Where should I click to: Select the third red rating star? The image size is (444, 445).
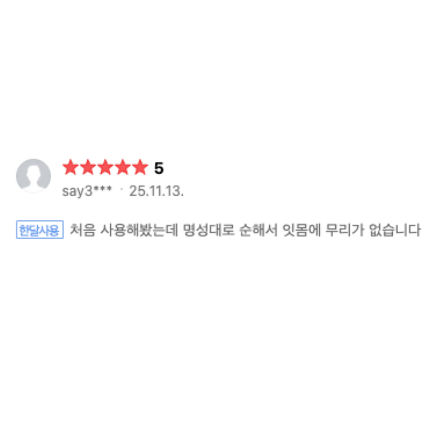pos(106,167)
